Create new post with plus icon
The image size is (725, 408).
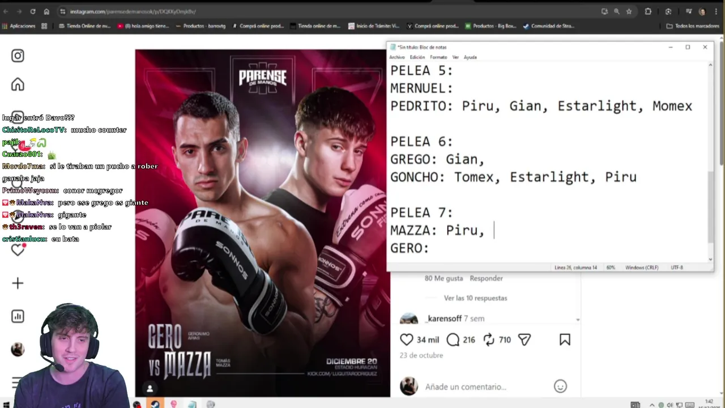18,283
